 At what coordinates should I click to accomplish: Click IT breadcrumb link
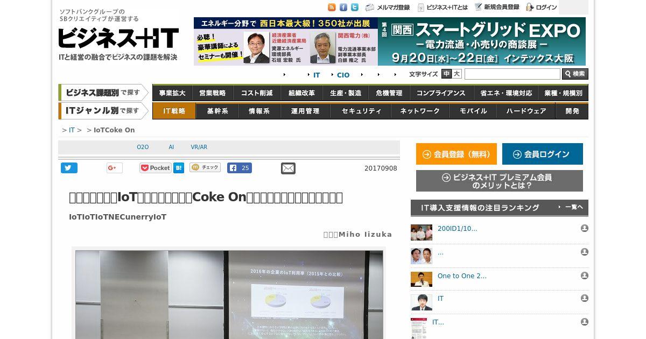72,130
